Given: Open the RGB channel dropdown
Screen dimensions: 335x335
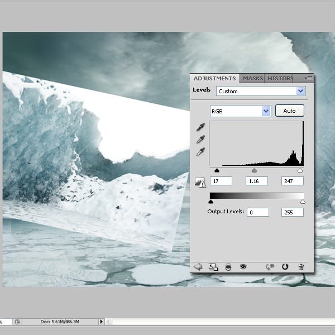Looking at the screenshot, I should (266, 111).
